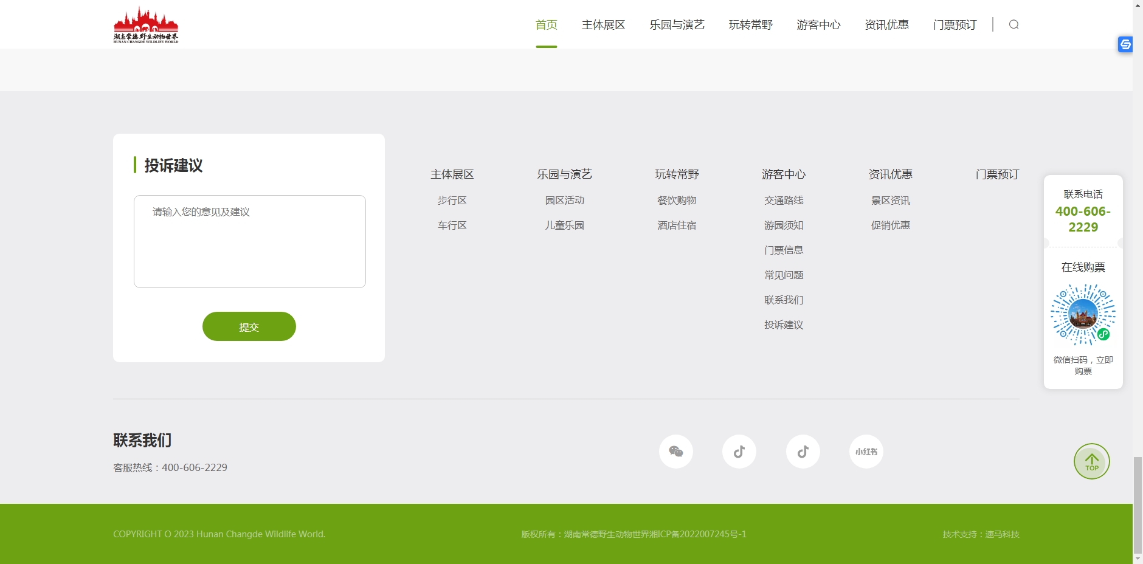Click the blue floating icon at right edge
The image size is (1143, 564).
click(x=1125, y=44)
